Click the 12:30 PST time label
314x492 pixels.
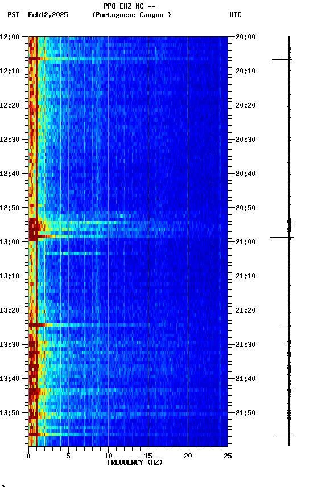10,140
